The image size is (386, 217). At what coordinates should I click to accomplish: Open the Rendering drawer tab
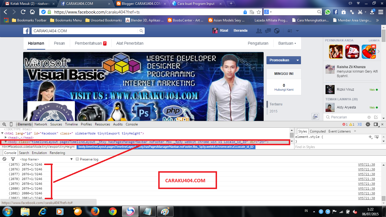pos(57,153)
